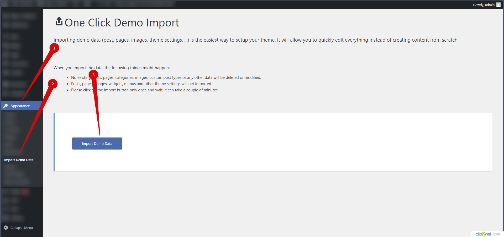Viewport: 504px width, 237px height.
Task: Click the admin avatar icon top right
Action: pos(498,5)
